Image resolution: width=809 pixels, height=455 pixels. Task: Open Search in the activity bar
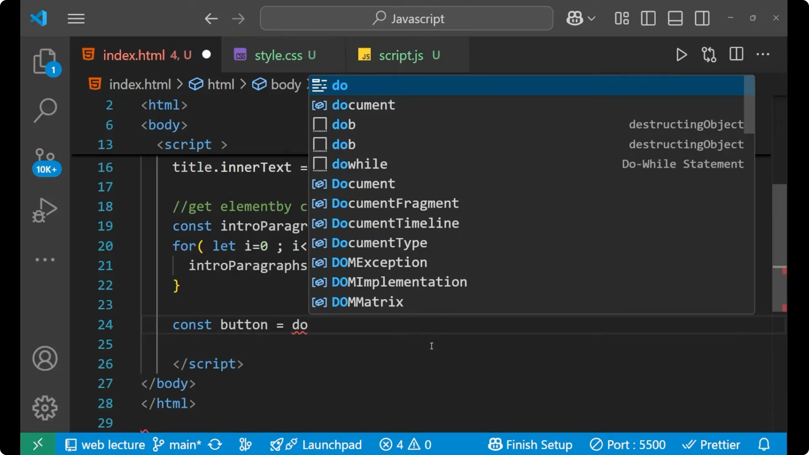45,110
